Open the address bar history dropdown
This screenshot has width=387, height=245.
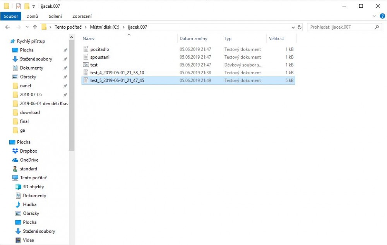(x=293, y=27)
